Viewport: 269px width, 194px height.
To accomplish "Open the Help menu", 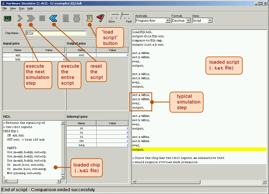I will click(x=30, y=9).
